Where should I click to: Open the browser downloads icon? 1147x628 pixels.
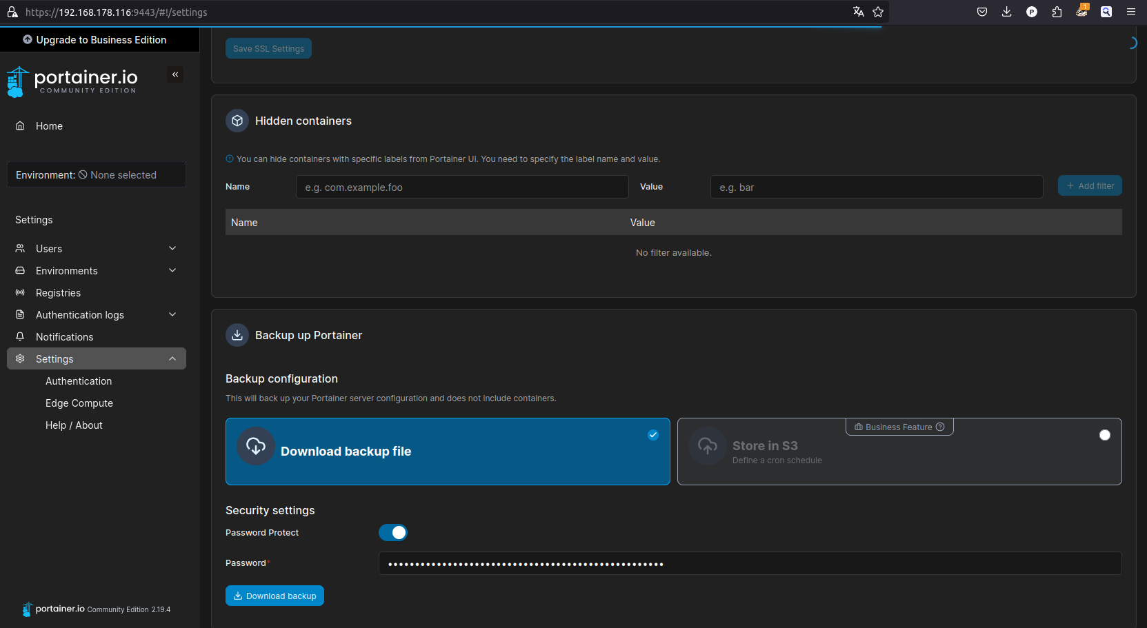pyautogui.click(x=1007, y=12)
